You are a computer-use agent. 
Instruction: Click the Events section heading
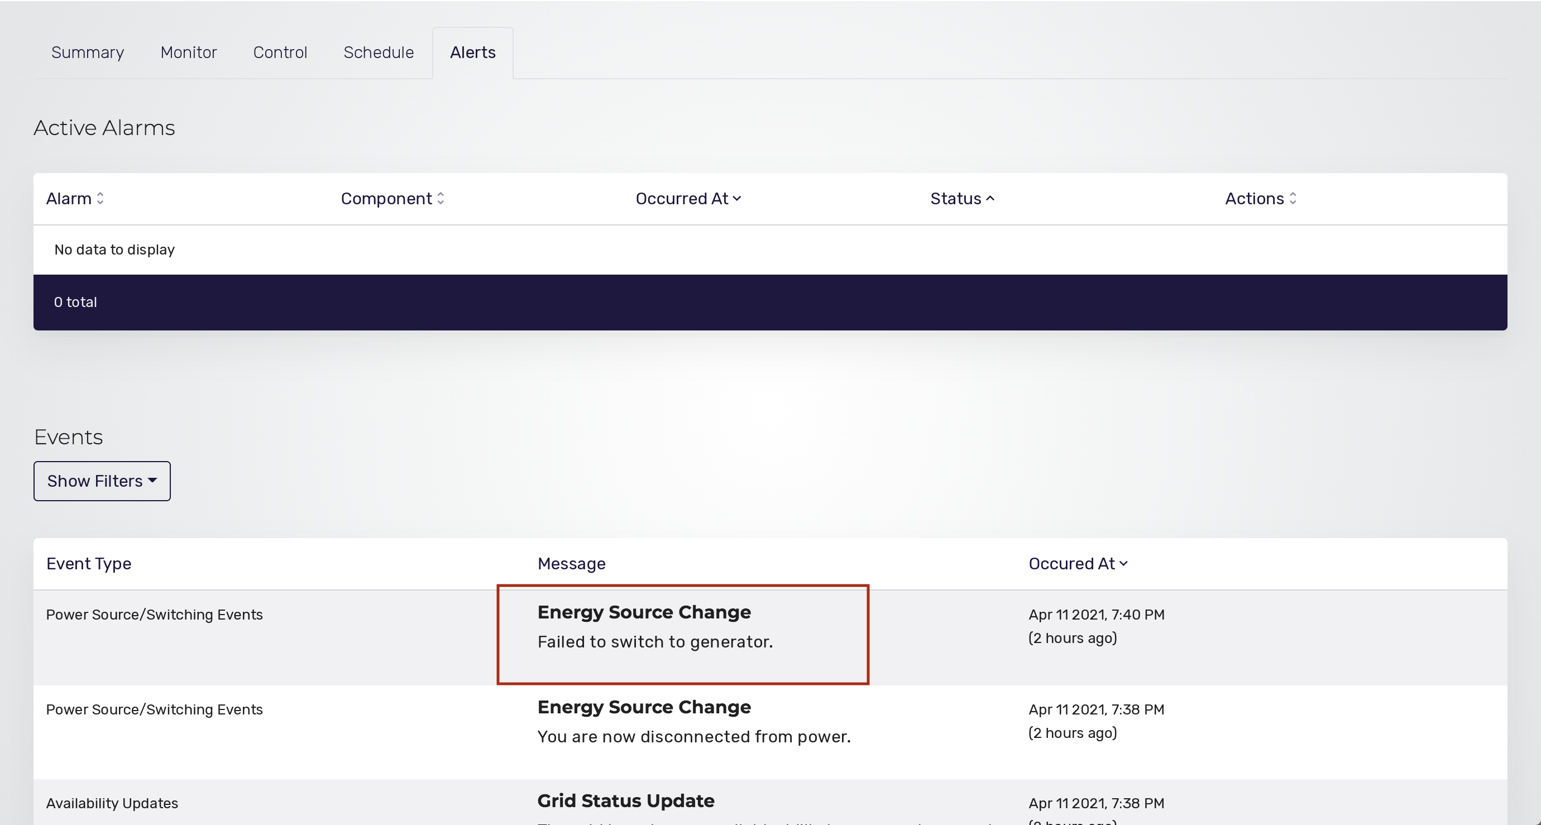coord(68,437)
